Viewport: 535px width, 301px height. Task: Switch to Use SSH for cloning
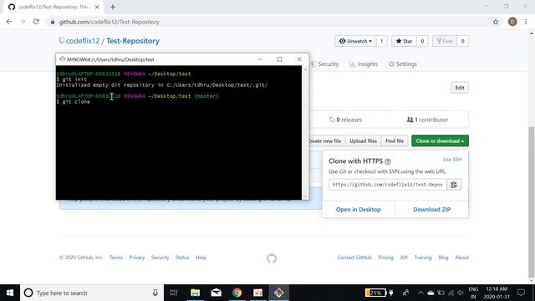(x=452, y=160)
